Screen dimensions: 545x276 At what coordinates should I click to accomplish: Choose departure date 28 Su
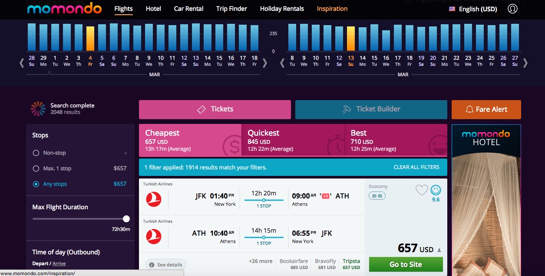(32, 61)
